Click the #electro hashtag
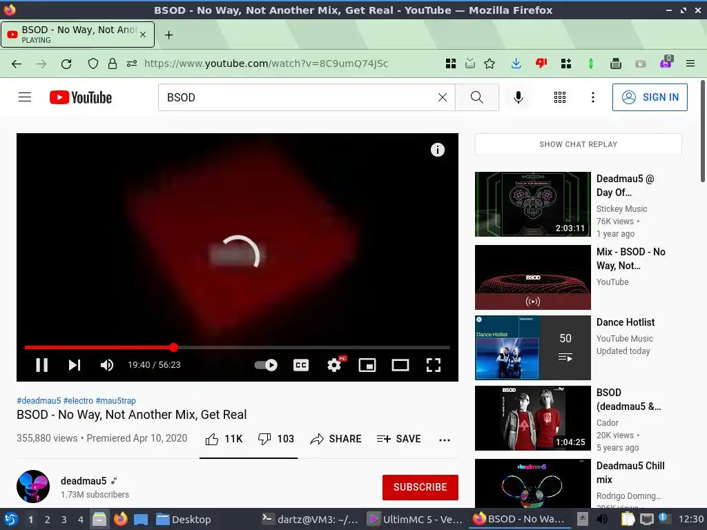 pos(78,401)
